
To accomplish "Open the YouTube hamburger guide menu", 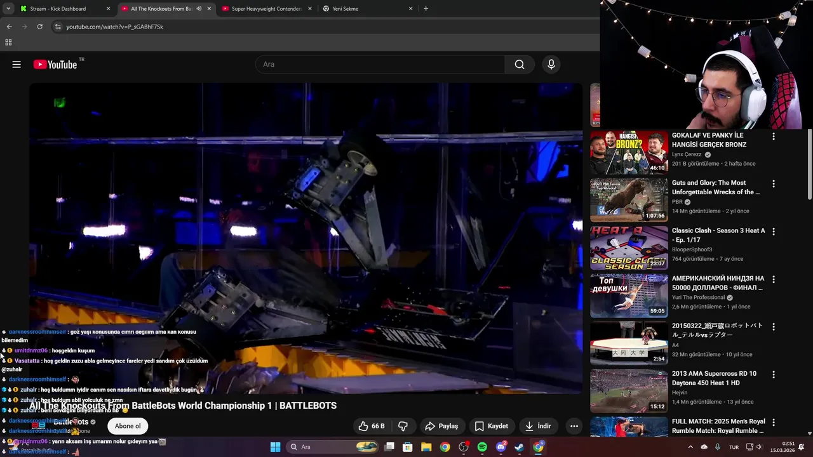I will tap(17, 64).
